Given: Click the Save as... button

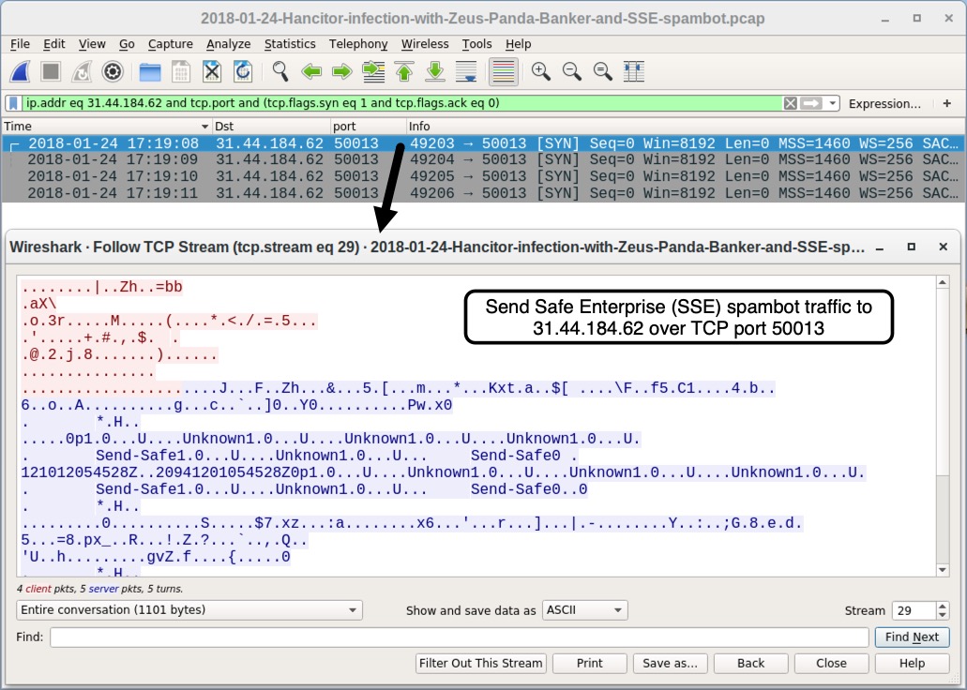Looking at the screenshot, I should point(671,664).
